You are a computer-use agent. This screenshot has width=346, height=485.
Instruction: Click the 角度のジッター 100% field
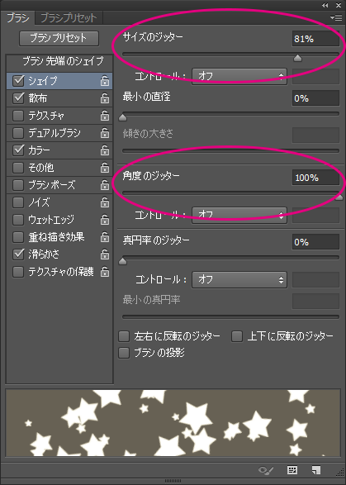[315, 178]
